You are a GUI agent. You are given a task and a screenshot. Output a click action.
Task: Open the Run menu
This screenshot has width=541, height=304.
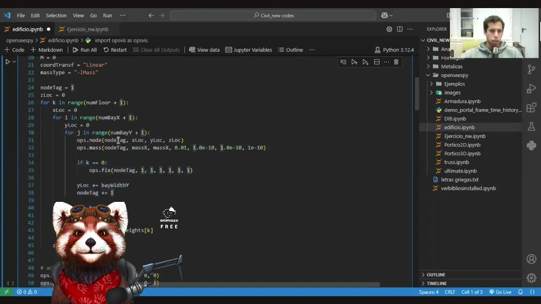[107, 16]
